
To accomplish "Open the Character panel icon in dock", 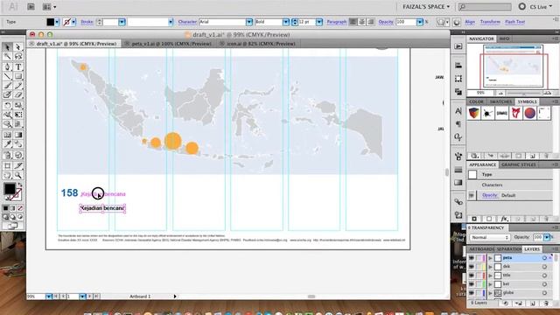I will [458, 111].
